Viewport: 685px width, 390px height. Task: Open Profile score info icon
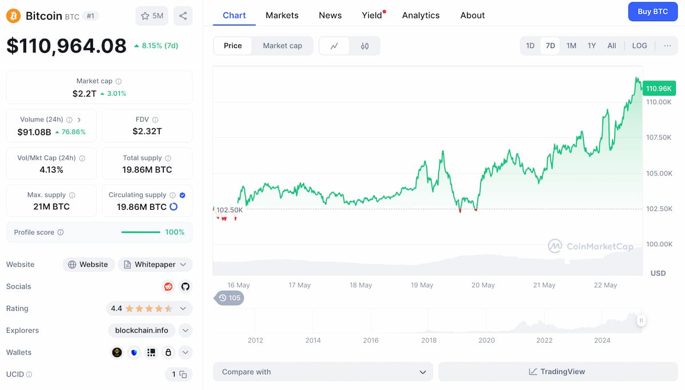(x=61, y=233)
